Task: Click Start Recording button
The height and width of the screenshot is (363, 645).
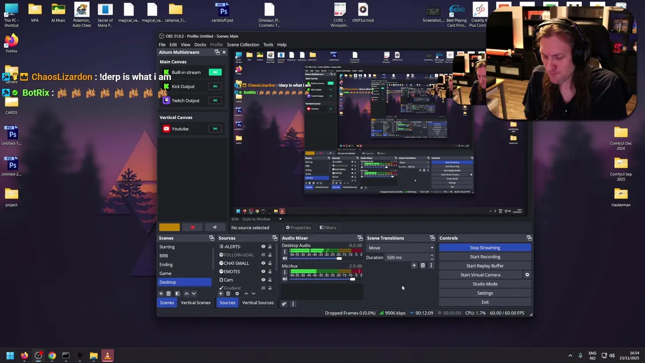Action: coord(485,257)
